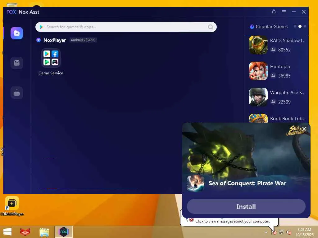Image resolution: width=318 pixels, height=238 pixels.
Task: Open File Explorer from the taskbar
Action: pyautogui.click(x=44, y=232)
